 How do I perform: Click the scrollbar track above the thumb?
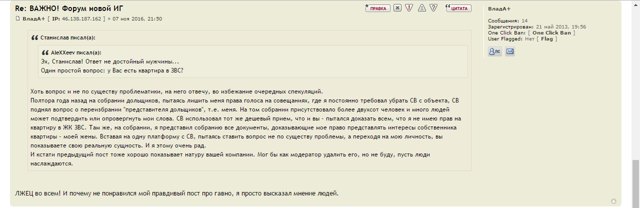(x=635, y=75)
